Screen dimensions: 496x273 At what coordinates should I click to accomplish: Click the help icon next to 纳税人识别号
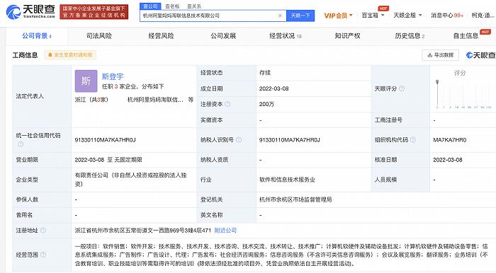point(239,139)
